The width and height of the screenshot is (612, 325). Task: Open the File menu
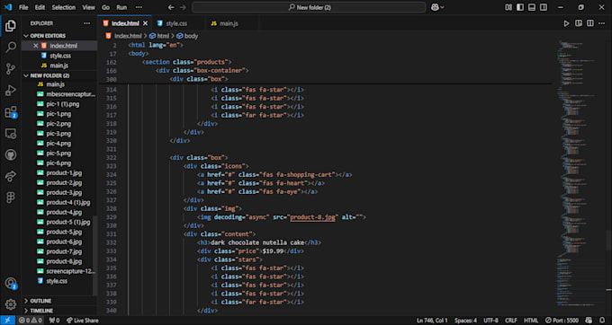tap(23, 7)
